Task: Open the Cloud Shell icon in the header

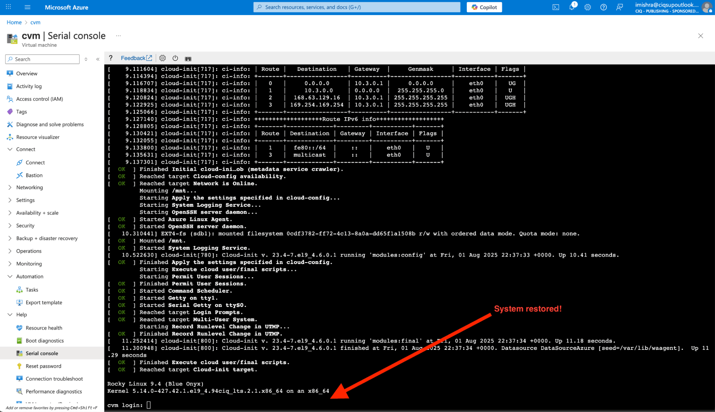Action: pos(556,7)
